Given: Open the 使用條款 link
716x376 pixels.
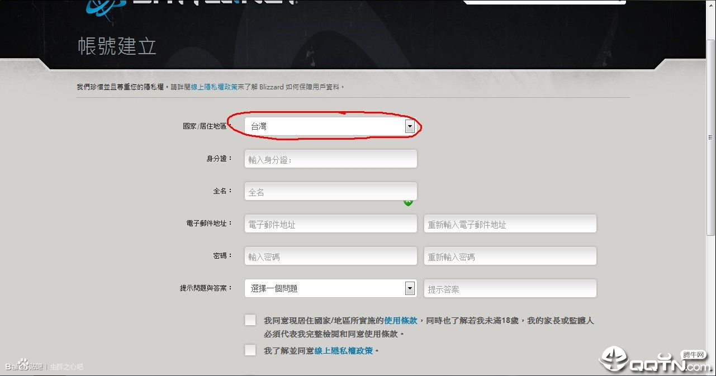Looking at the screenshot, I should pos(401,321).
